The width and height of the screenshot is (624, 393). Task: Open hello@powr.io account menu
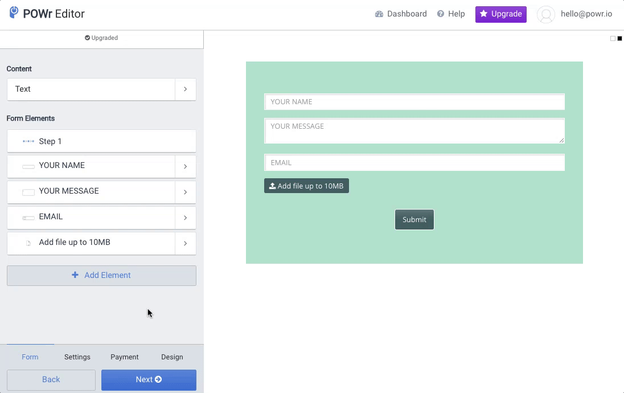pos(586,14)
